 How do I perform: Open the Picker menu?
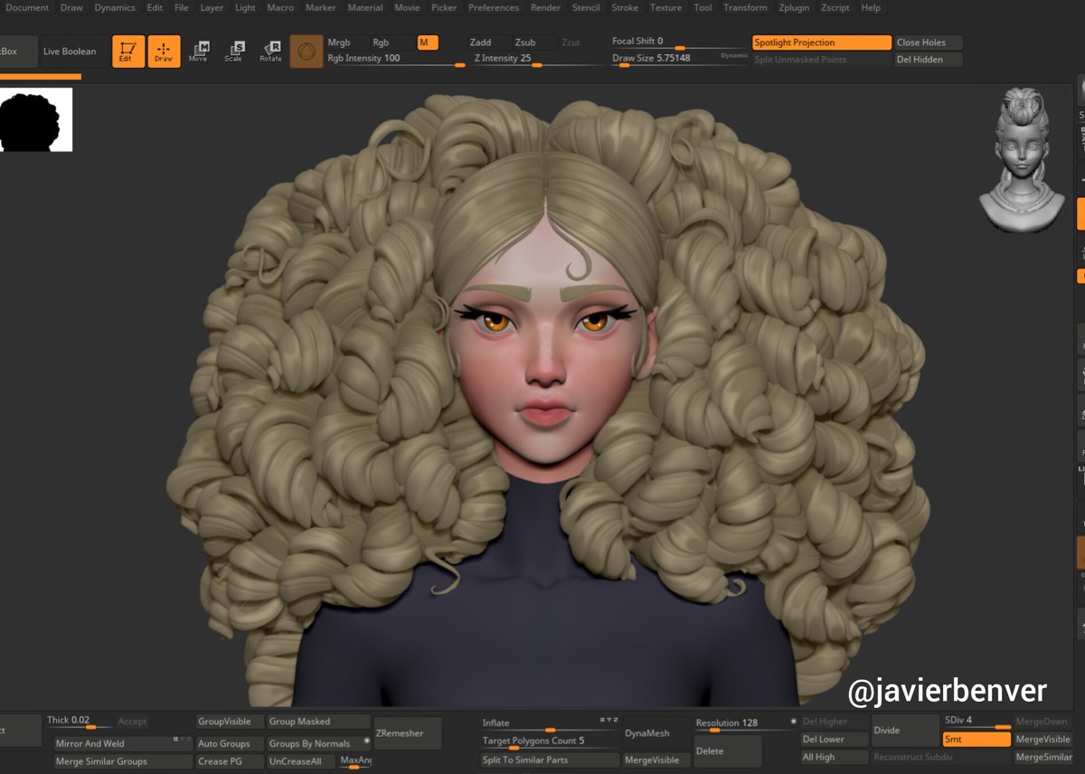tap(444, 7)
